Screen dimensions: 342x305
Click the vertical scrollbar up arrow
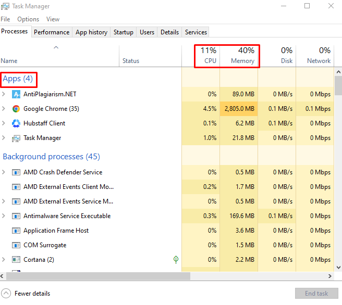338,72
